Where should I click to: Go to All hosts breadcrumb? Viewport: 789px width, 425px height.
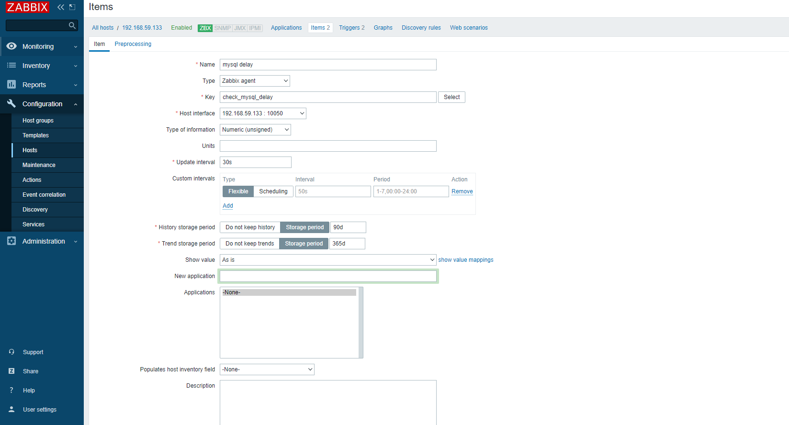coord(103,28)
